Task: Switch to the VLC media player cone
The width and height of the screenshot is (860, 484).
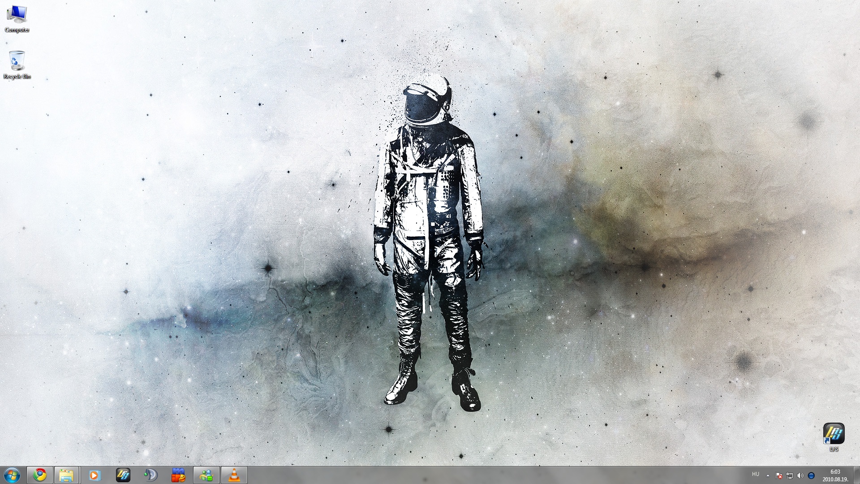Action: (x=234, y=475)
